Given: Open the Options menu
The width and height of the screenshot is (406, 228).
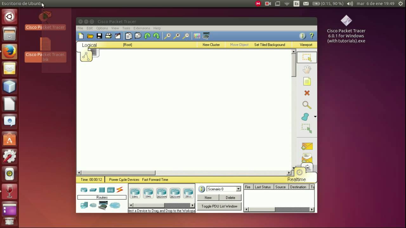Looking at the screenshot, I should coord(102,28).
